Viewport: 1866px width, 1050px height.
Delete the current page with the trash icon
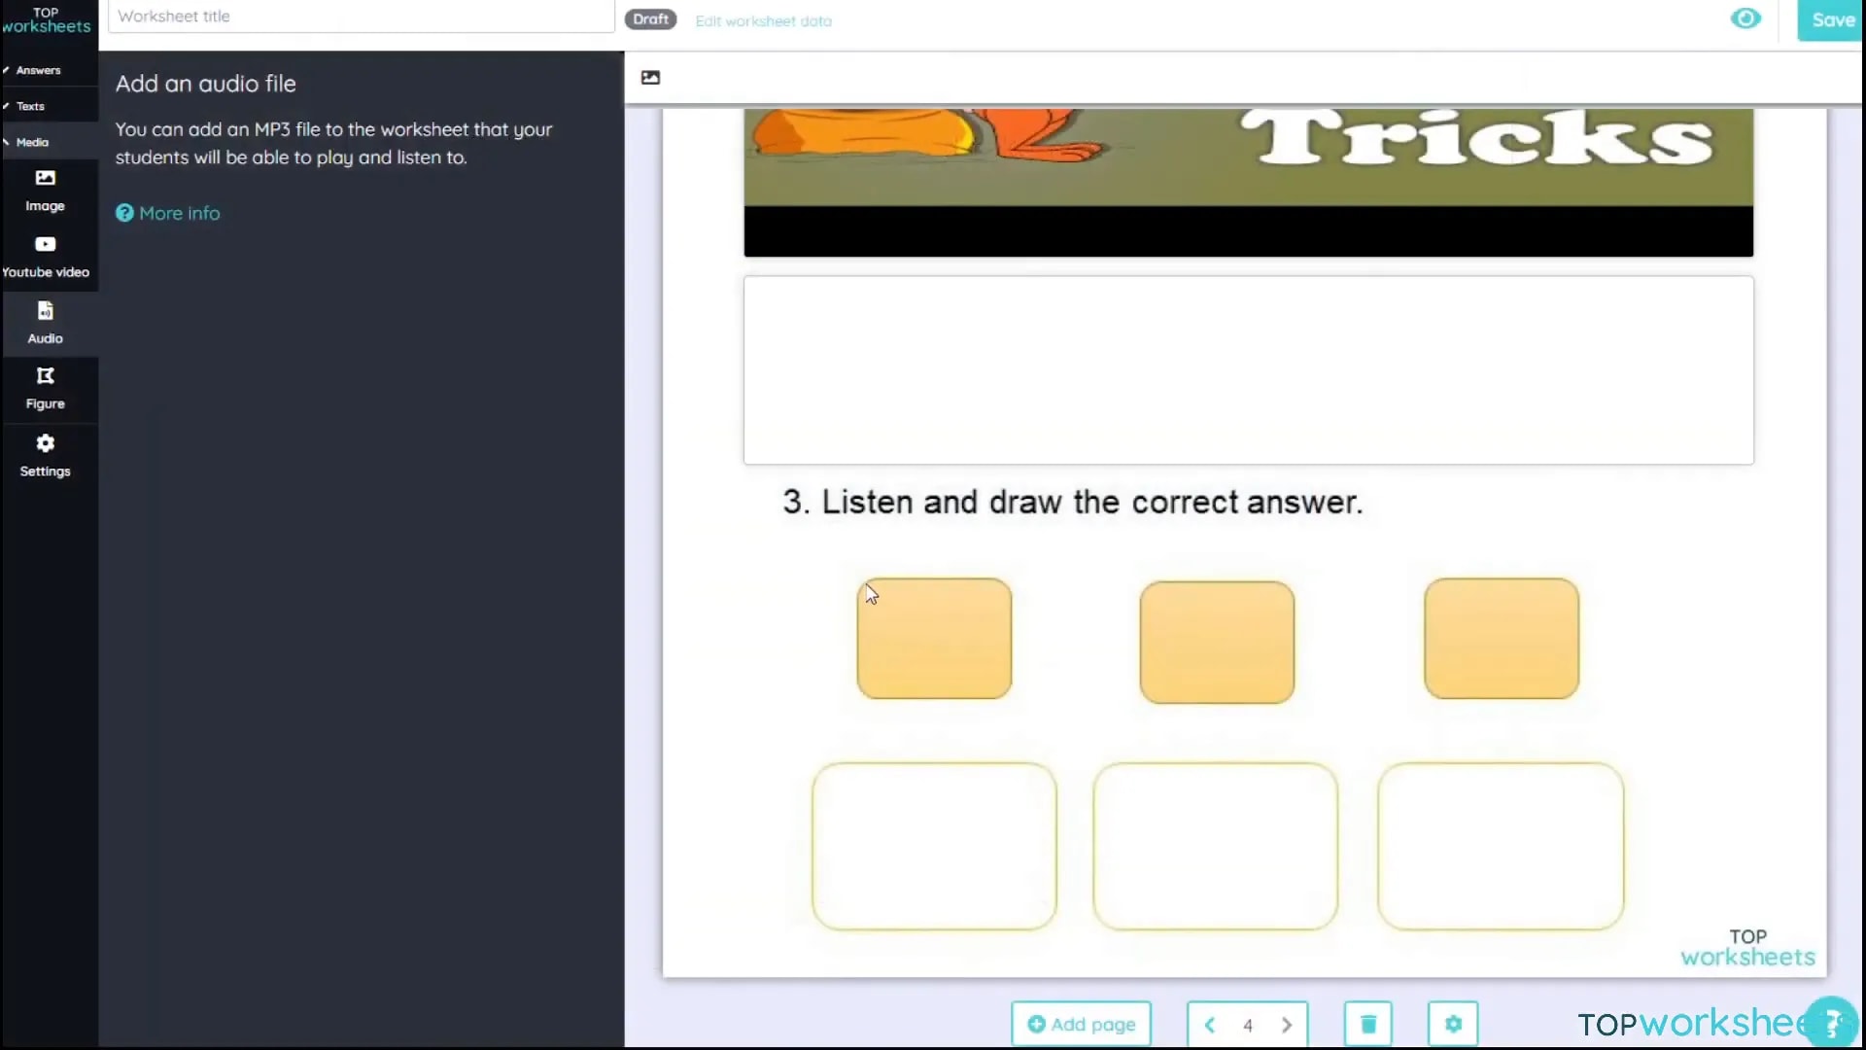(x=1366, y=1024)
